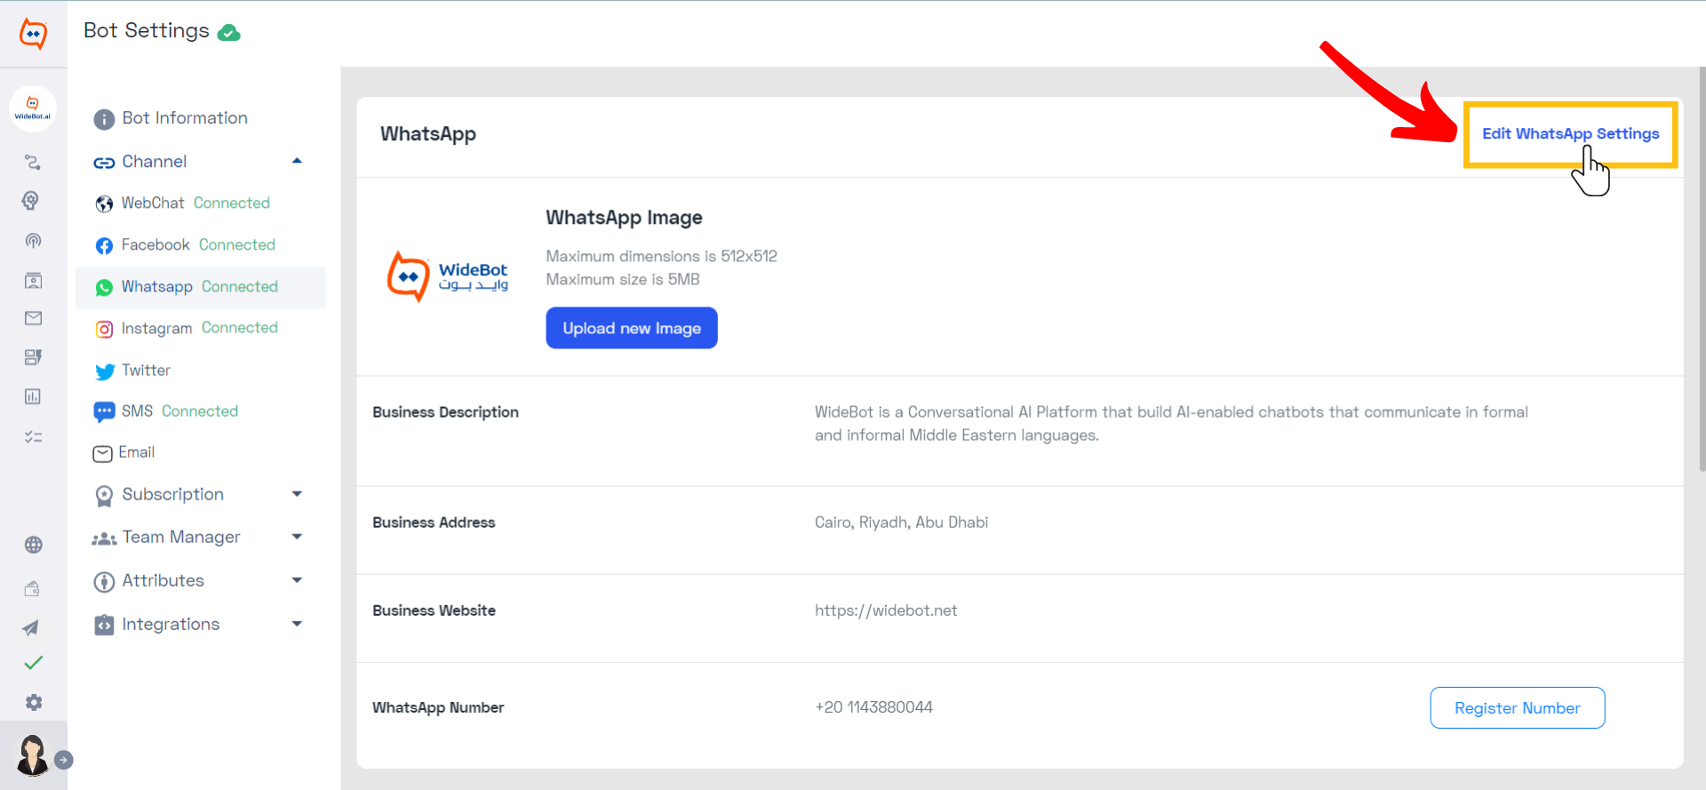Open the contacts/users icon in the sidebar

pos(33,281)
